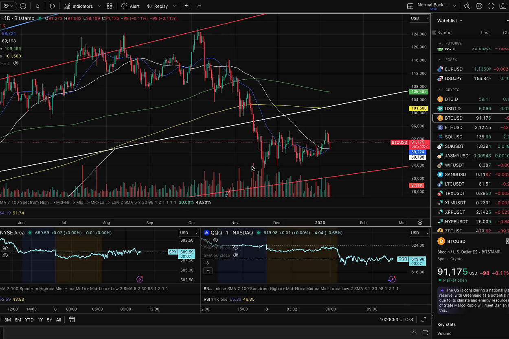The image size is (509, 339).
Task: Click the red BTCUSD price axis tag
Action: (x=399, y=142)
